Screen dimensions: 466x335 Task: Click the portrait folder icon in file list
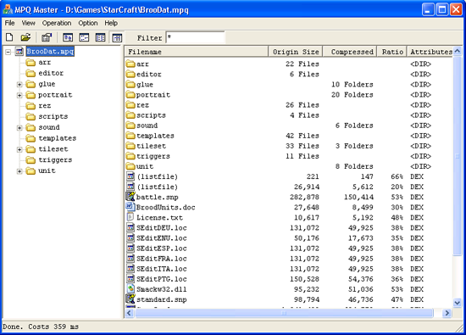(x=130, y=94)
